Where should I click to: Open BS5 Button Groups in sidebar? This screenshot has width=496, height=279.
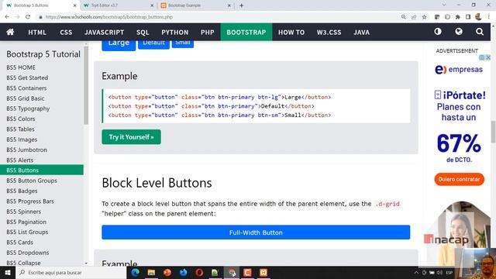tap(32, 181)
